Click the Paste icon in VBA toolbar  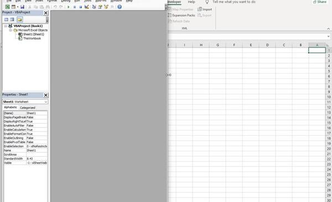coord(41,7)
